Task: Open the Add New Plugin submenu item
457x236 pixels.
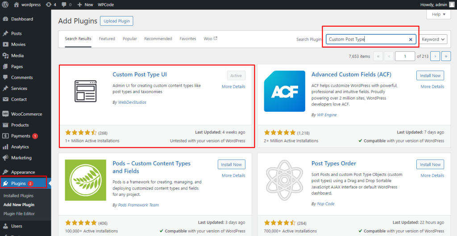Action: [x=19, y=205]
